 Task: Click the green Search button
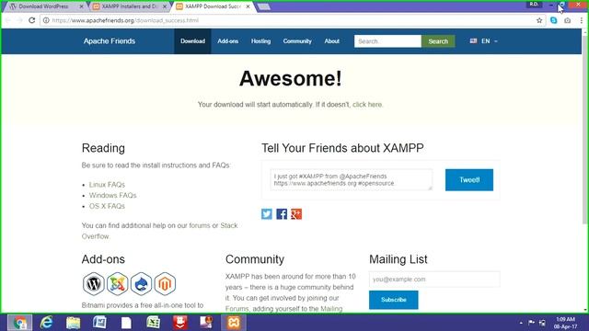(x=438, y=41)
